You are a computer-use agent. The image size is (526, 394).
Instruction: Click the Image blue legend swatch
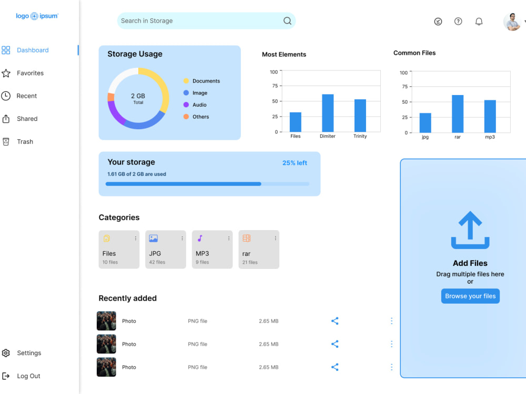click(186, 93)
